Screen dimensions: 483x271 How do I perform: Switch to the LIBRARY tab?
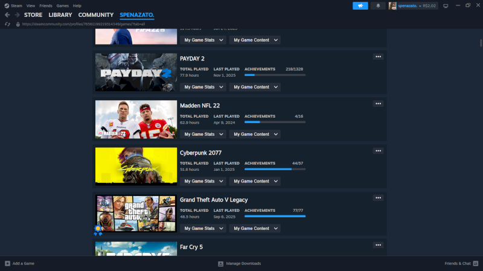60,14
